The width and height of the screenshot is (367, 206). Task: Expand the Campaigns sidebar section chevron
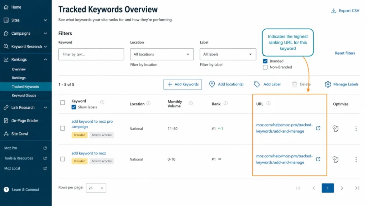coord(46,33)
